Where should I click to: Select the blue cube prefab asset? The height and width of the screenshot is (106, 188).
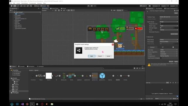pyautogui.click(x=102, y=76)
